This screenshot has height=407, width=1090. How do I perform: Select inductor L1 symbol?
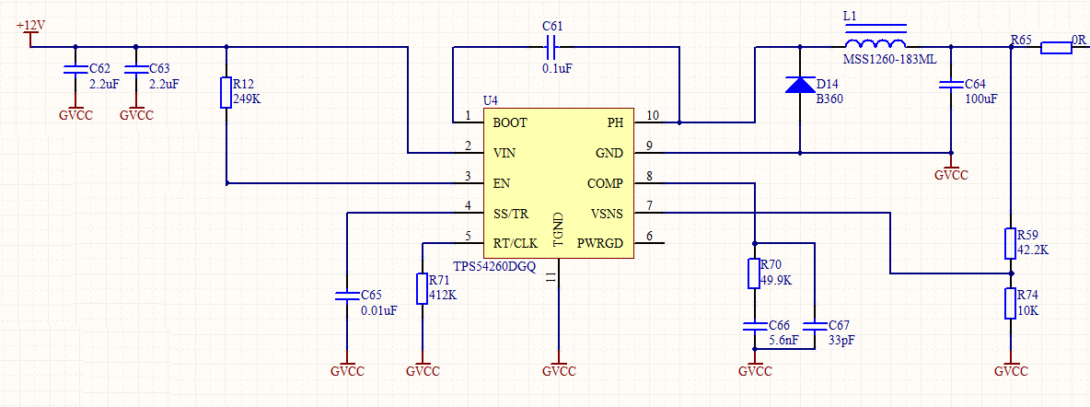pos(875,39)
